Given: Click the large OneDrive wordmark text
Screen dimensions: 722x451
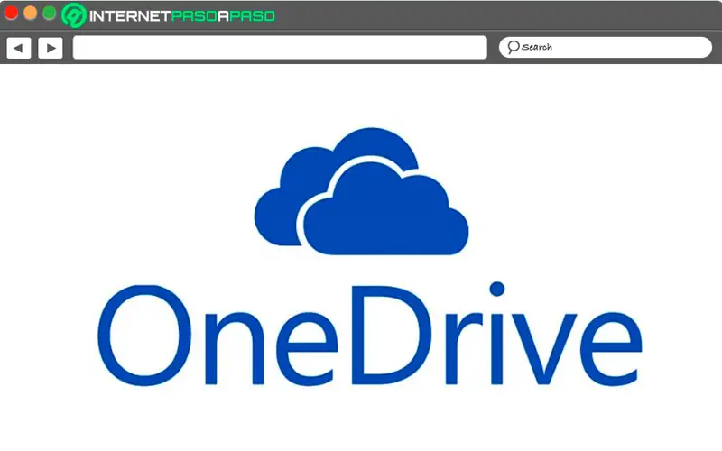Looking at the screenshot, I should (370, 335).
